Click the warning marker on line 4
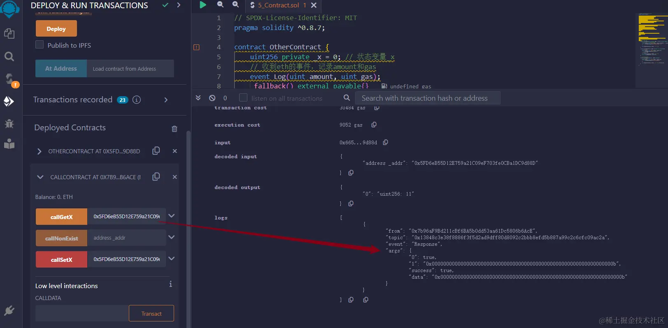Viewport: 668px width, 328px height. 196,47
